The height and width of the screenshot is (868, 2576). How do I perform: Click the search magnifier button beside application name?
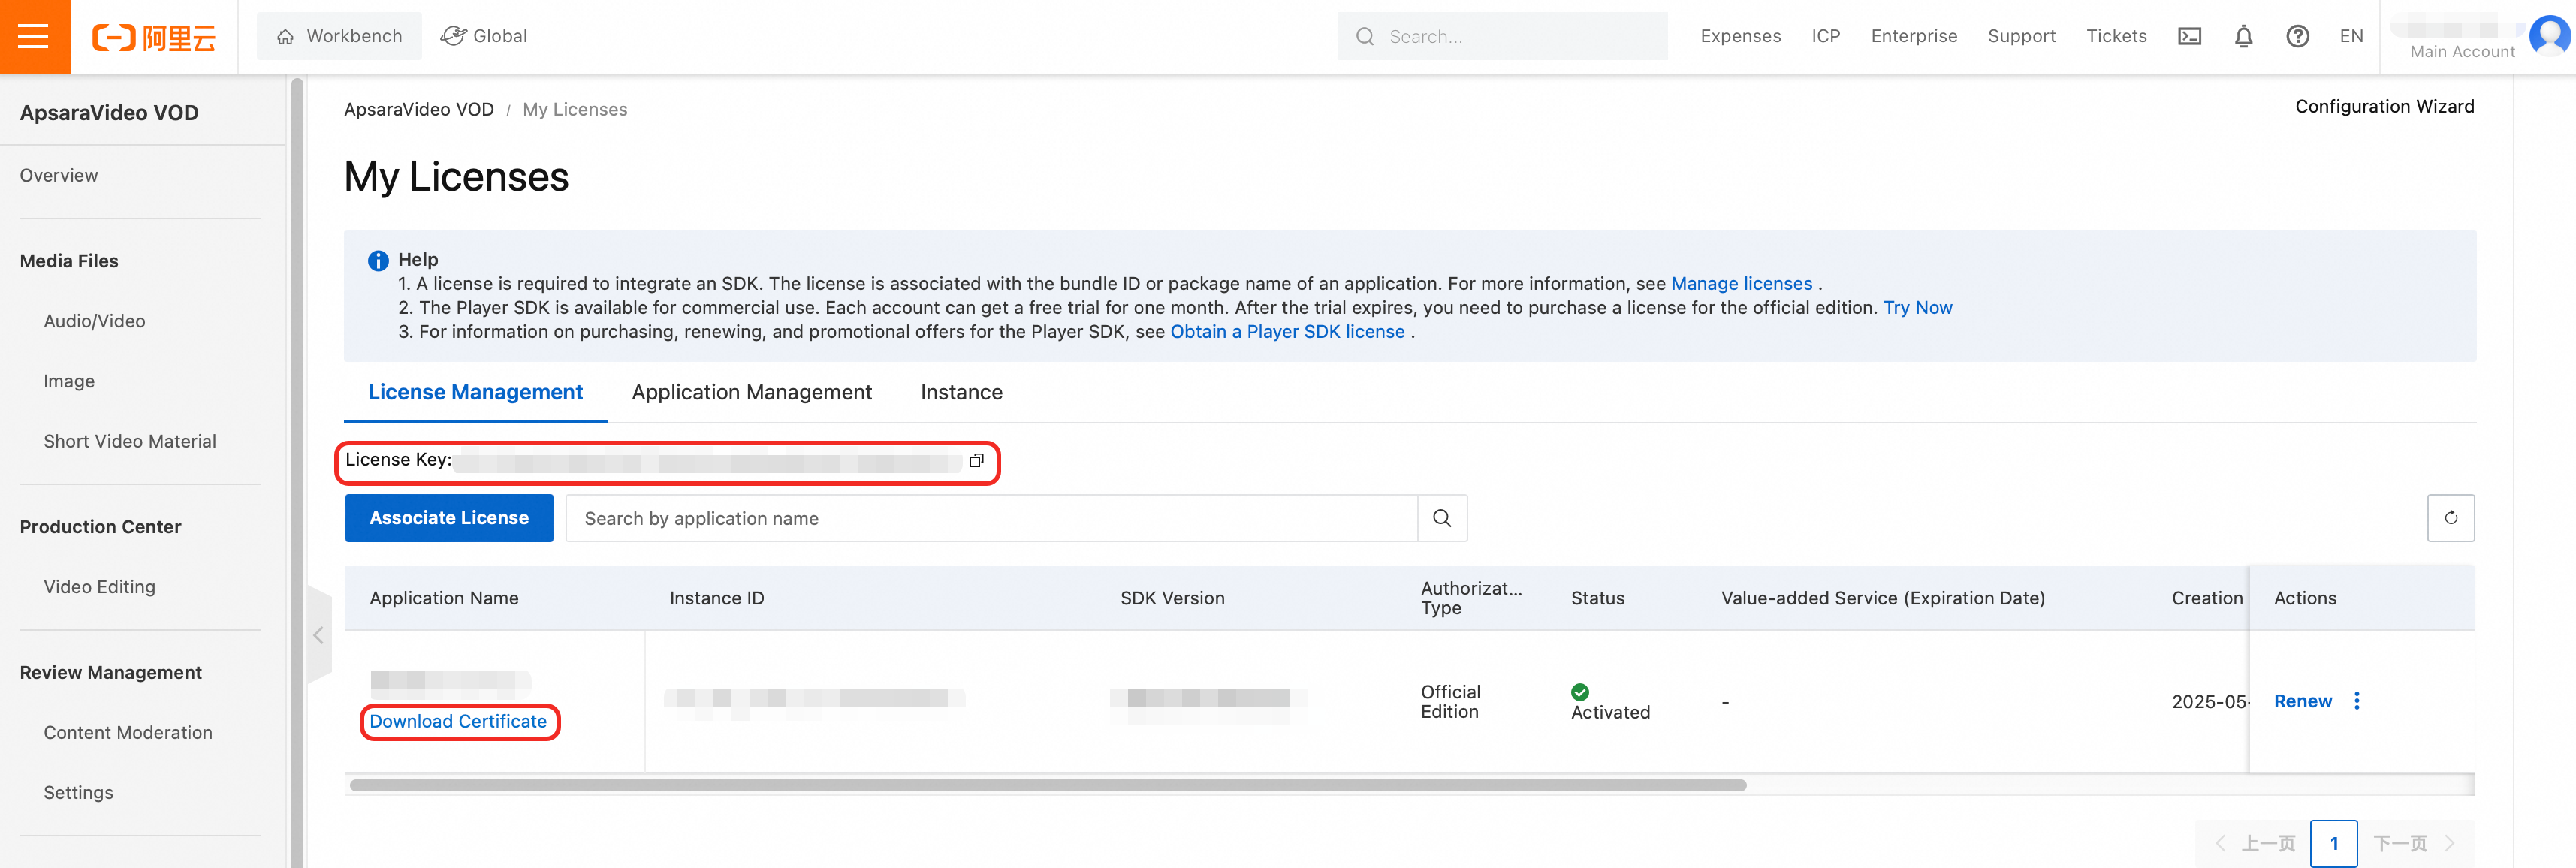pyautogui.click(x=1441, y=518)
